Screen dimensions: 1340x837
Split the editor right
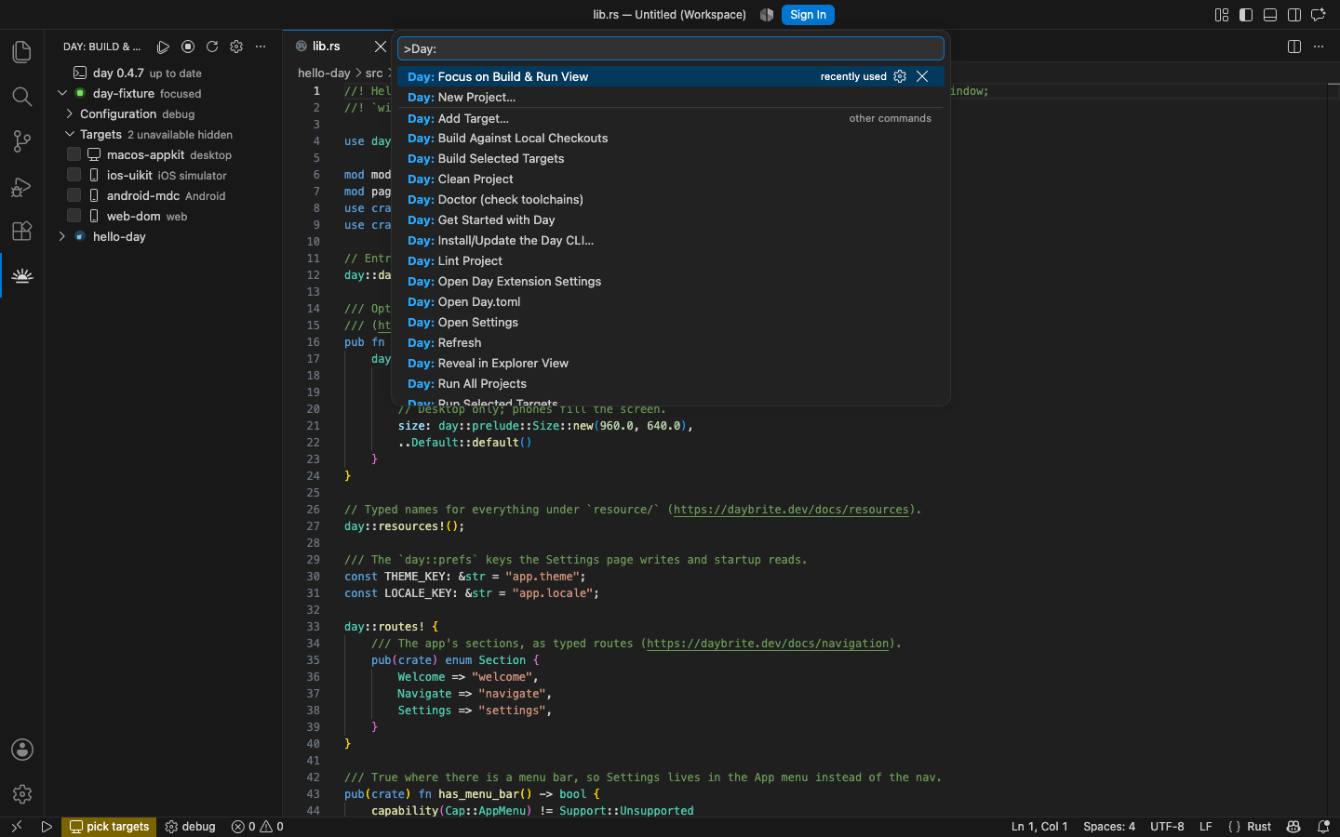[1294, 46]
